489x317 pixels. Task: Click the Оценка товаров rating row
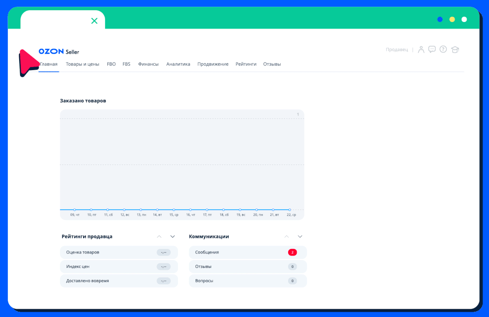pyautogui.click(x=119, y=252)
